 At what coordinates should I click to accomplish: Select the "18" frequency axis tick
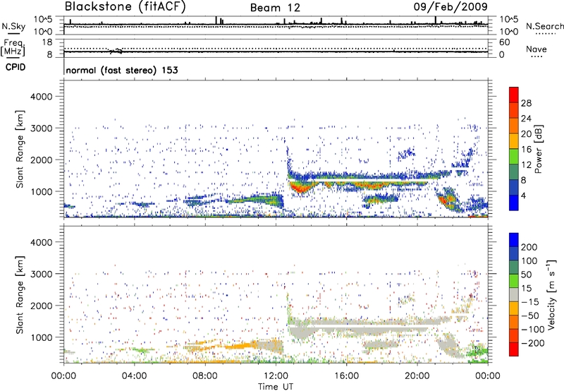pos(47,42)
